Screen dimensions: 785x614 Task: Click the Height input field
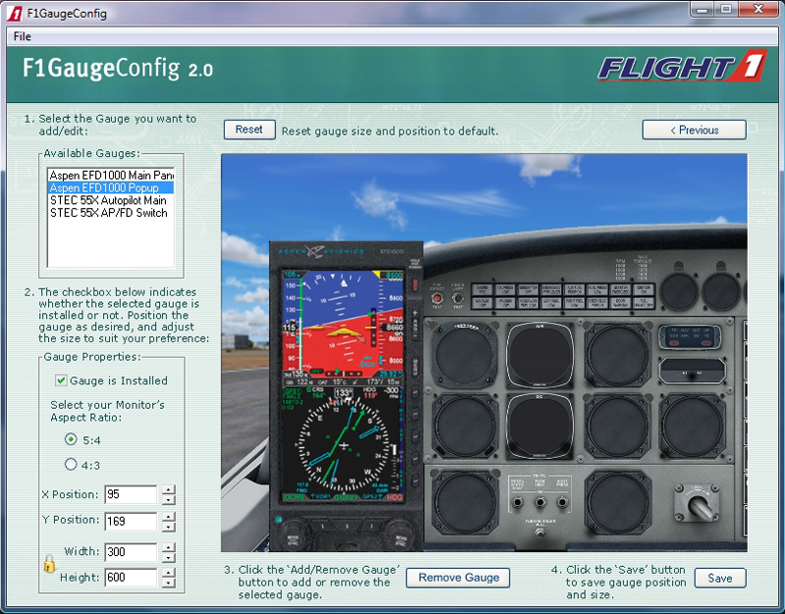(131, 578)
